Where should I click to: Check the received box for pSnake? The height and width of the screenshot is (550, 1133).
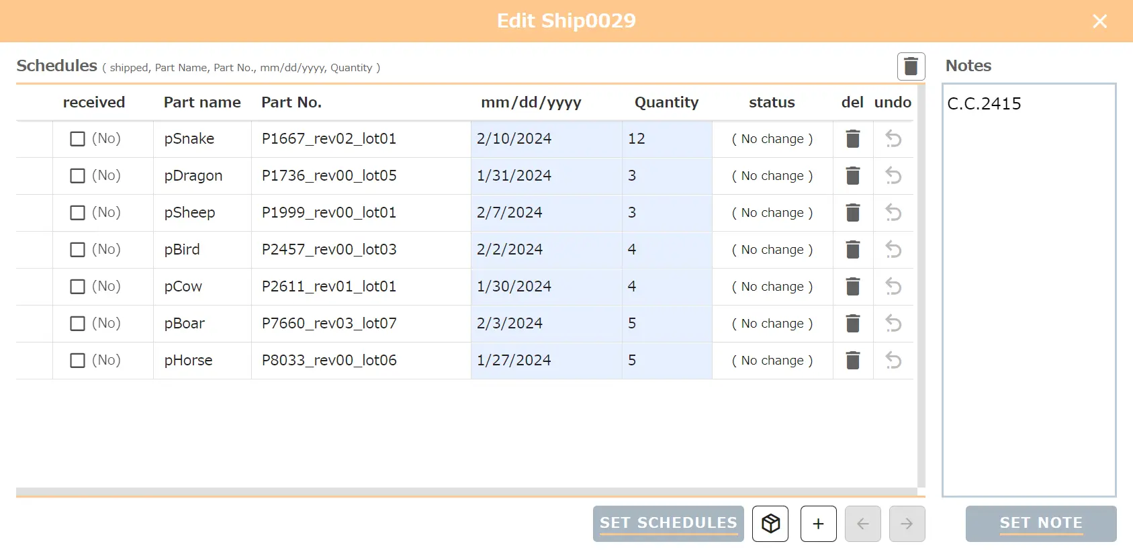[78, 139]
